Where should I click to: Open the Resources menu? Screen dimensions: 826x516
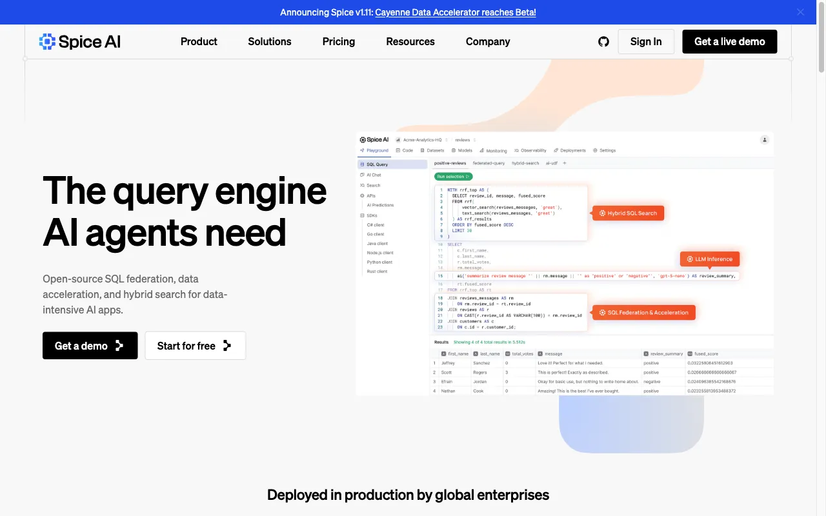(x=410, y=41)
